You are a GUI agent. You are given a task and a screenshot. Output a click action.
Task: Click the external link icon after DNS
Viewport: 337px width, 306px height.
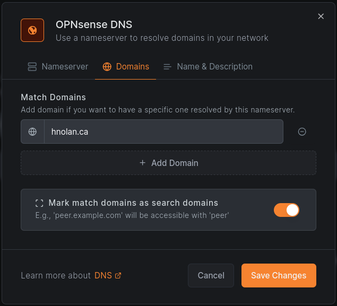click(118, 276)
